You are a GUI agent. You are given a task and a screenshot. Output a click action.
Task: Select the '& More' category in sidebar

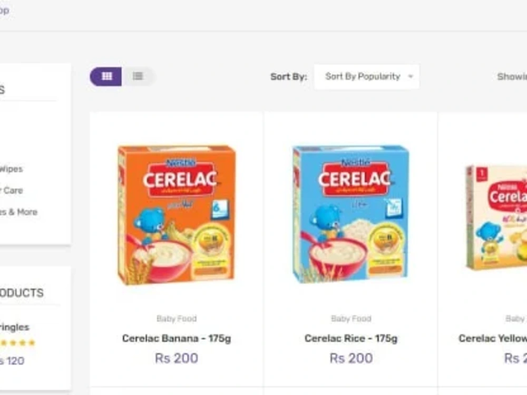coord(19,212)
